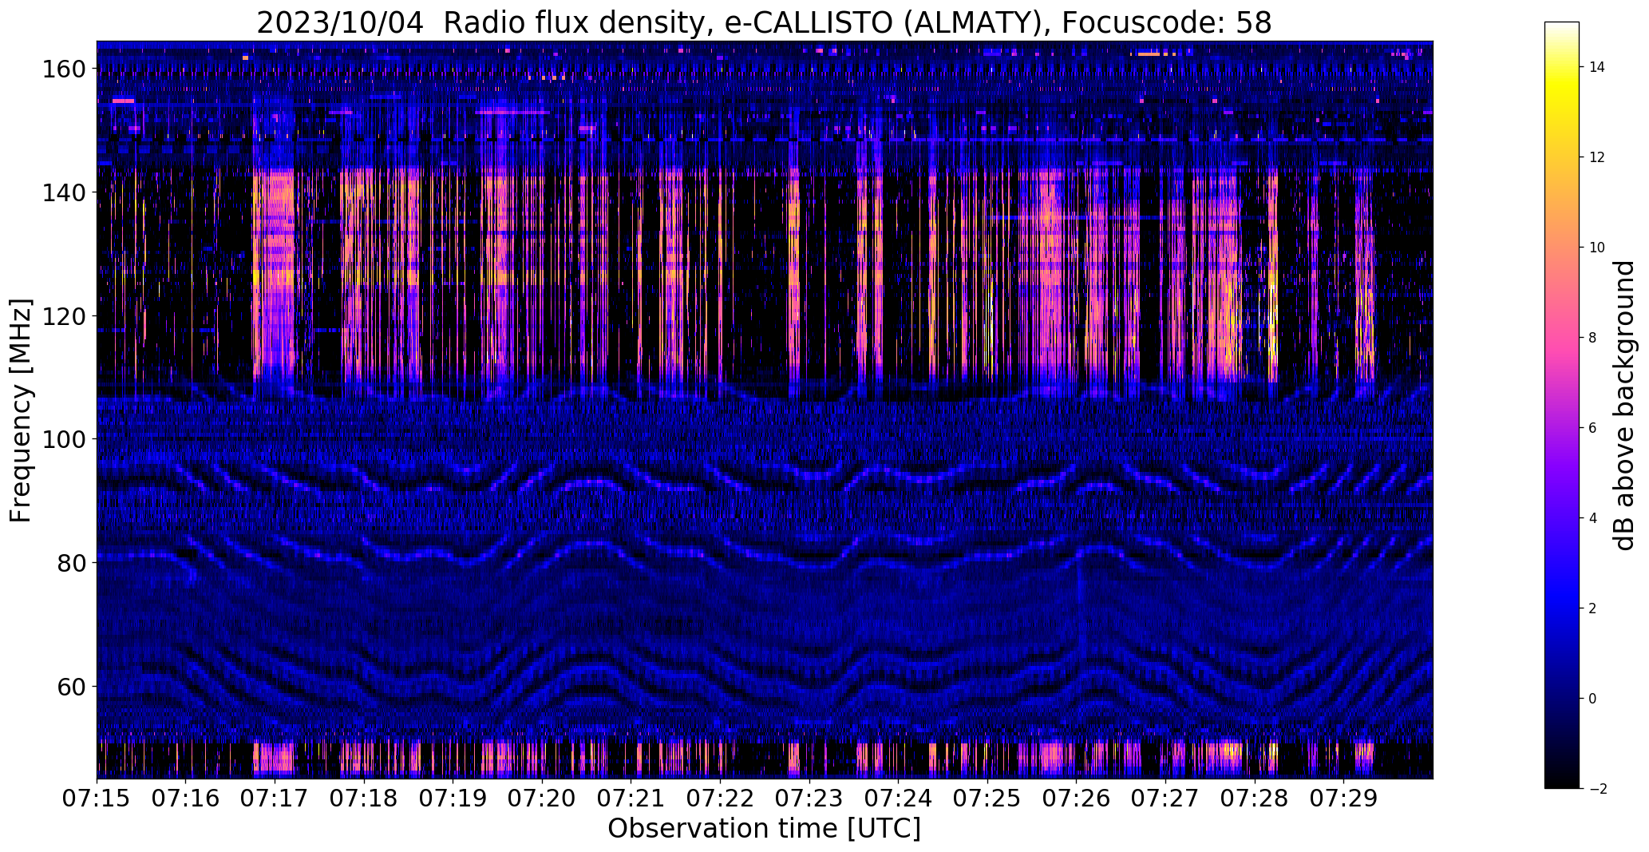Click the 'Observation time [UTC]' x-axis label

coord(764,829)
